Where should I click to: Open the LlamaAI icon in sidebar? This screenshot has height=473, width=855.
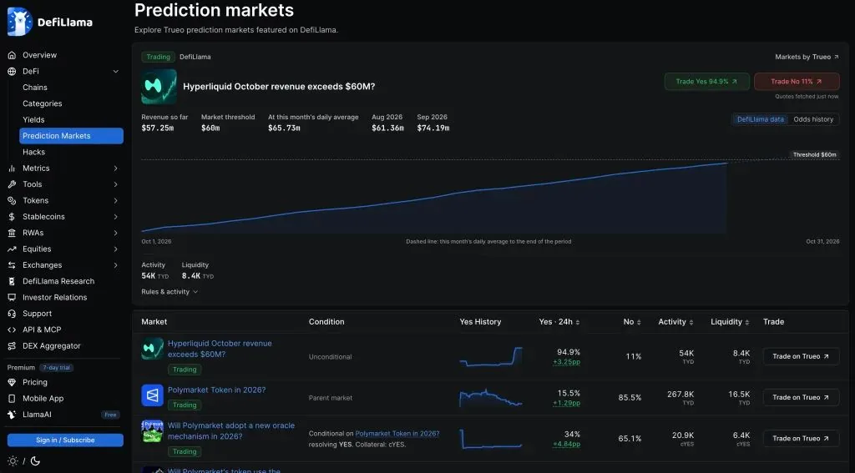click(x=12, y=415)
